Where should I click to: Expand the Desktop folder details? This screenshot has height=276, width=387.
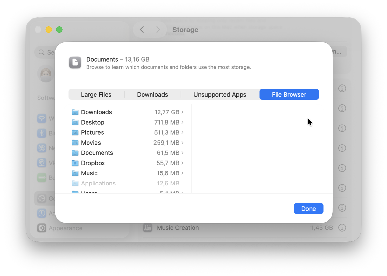click(183, 122)
